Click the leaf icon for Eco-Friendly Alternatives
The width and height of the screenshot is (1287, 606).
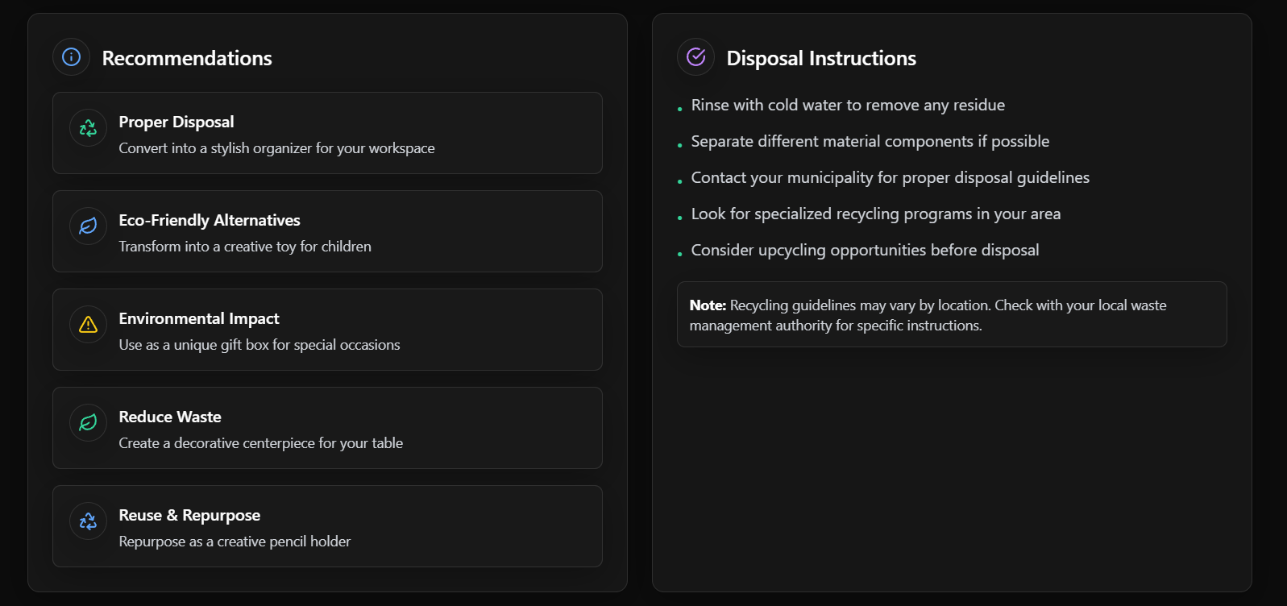click(88, 226)
